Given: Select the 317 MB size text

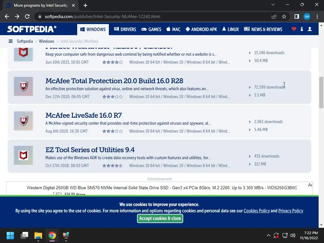Looking at the screenshot, I should point(260,164).
